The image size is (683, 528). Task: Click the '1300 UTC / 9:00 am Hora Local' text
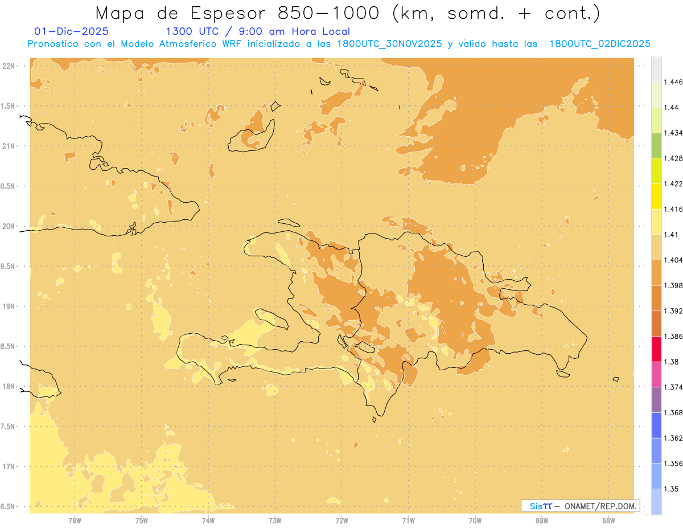pos(257,32)
